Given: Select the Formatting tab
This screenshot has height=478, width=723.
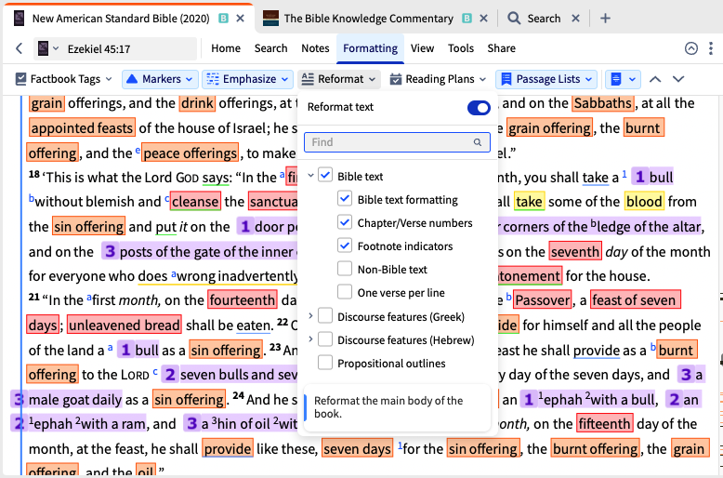Looking at the screenshot, I should pyautogui.click(x=370, y=48).
